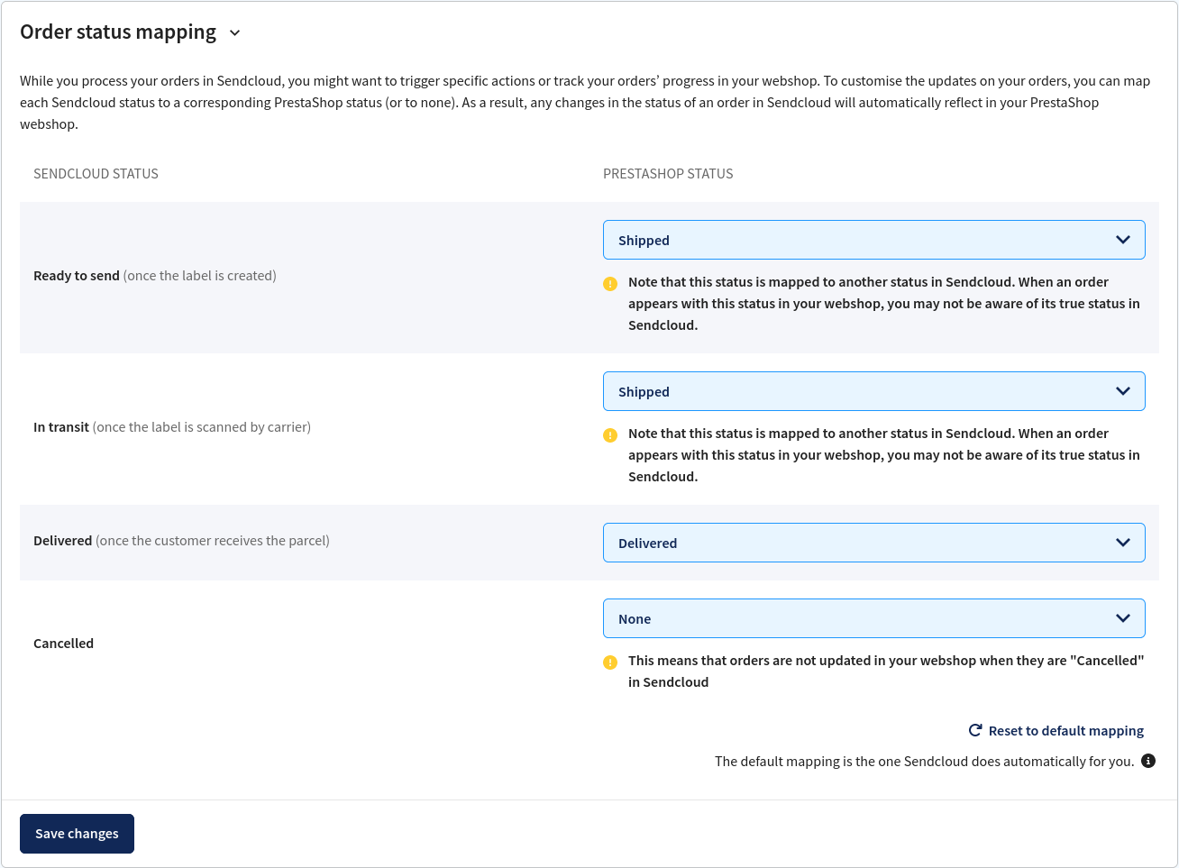Click the Cancelled row label
The height and width of the screenshot is (868, 1179).
[x=63, y=644]
